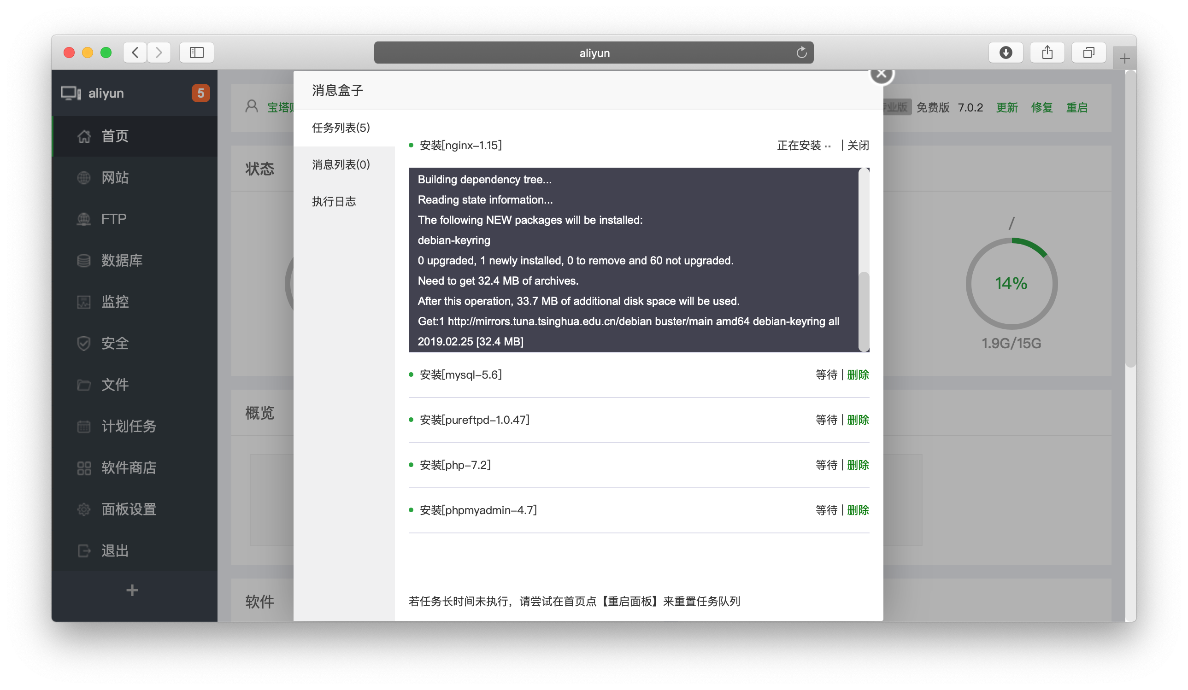Go forward with Safari's forward arrow
Viewport: 1188px width, 690px height.
[159, 53]
